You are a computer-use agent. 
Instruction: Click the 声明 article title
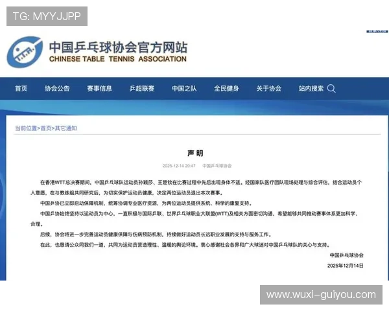(195, 154)
